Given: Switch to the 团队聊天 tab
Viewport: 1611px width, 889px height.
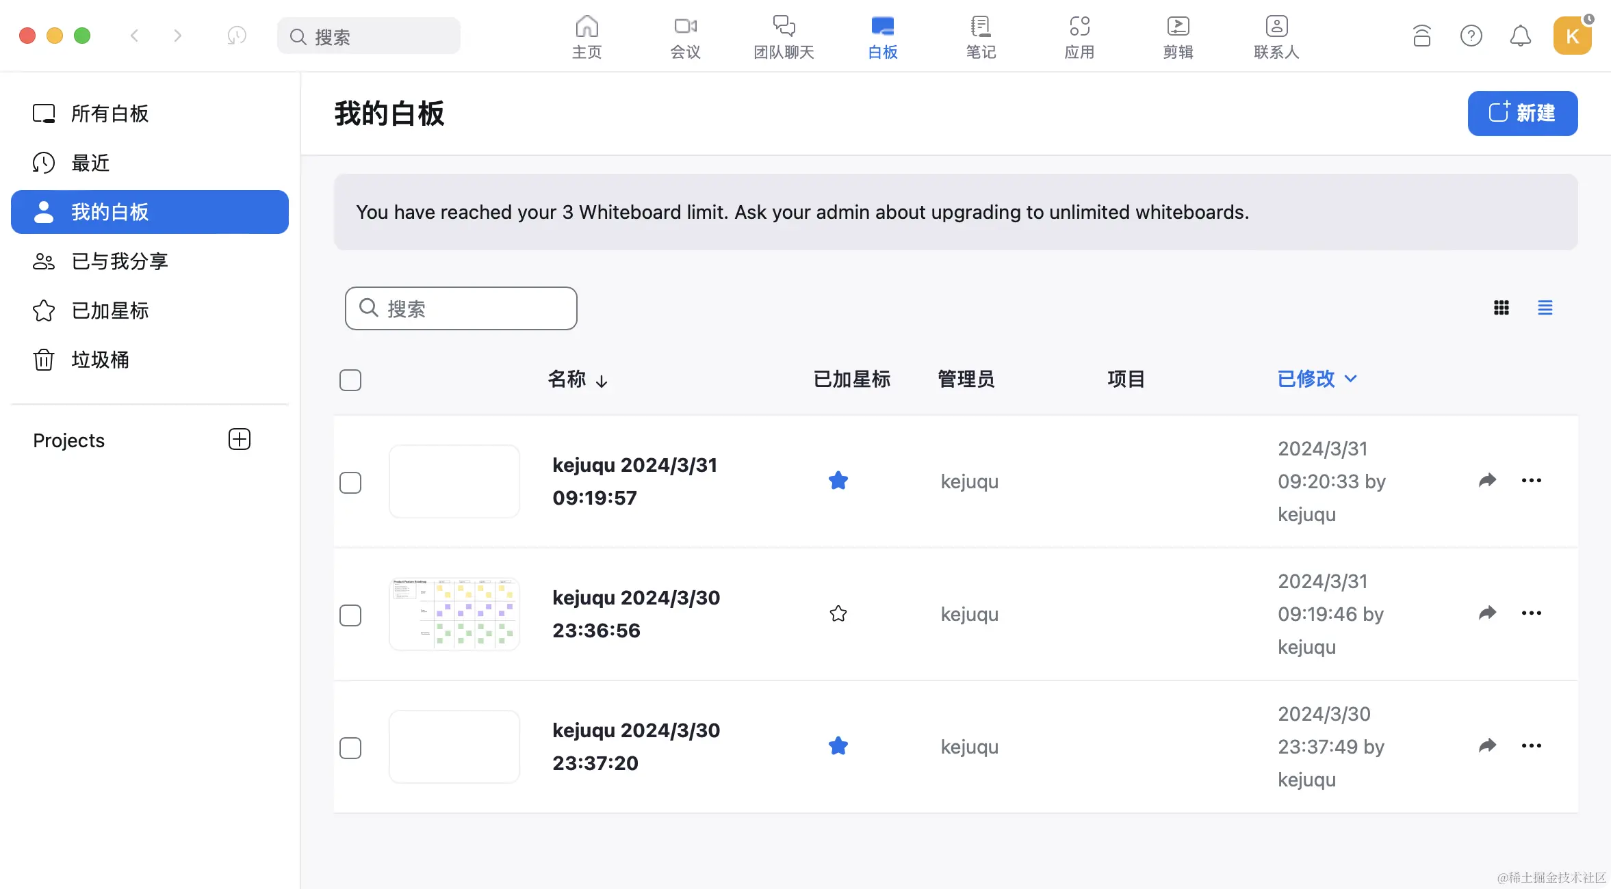Looking at the screenshot, I should pos(784,37).
